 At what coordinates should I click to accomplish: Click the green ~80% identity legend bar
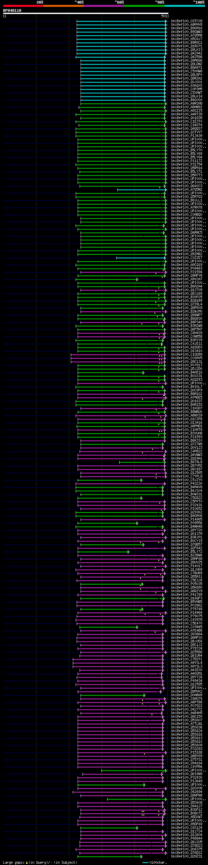point(144,6)
